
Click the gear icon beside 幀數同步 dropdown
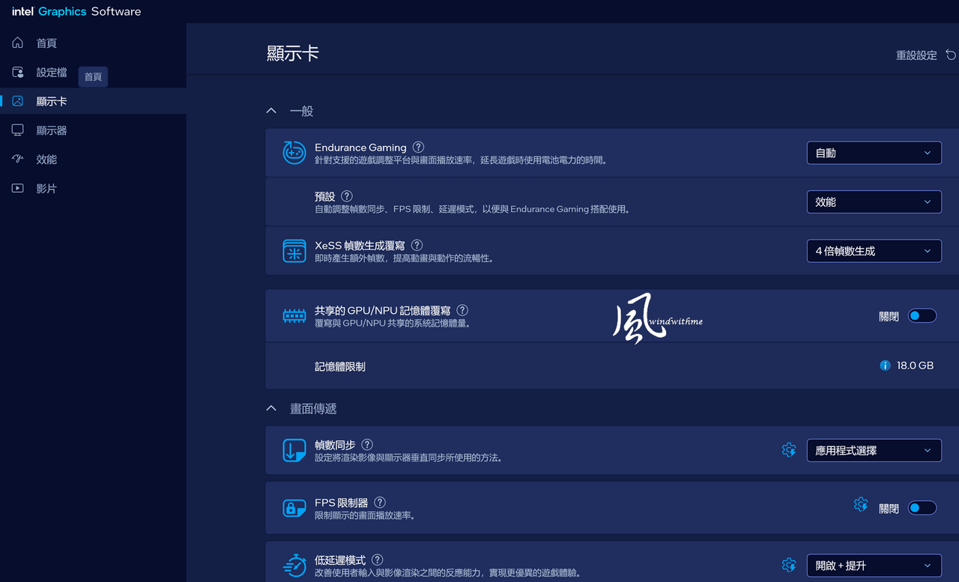click(x=788, y=450)
